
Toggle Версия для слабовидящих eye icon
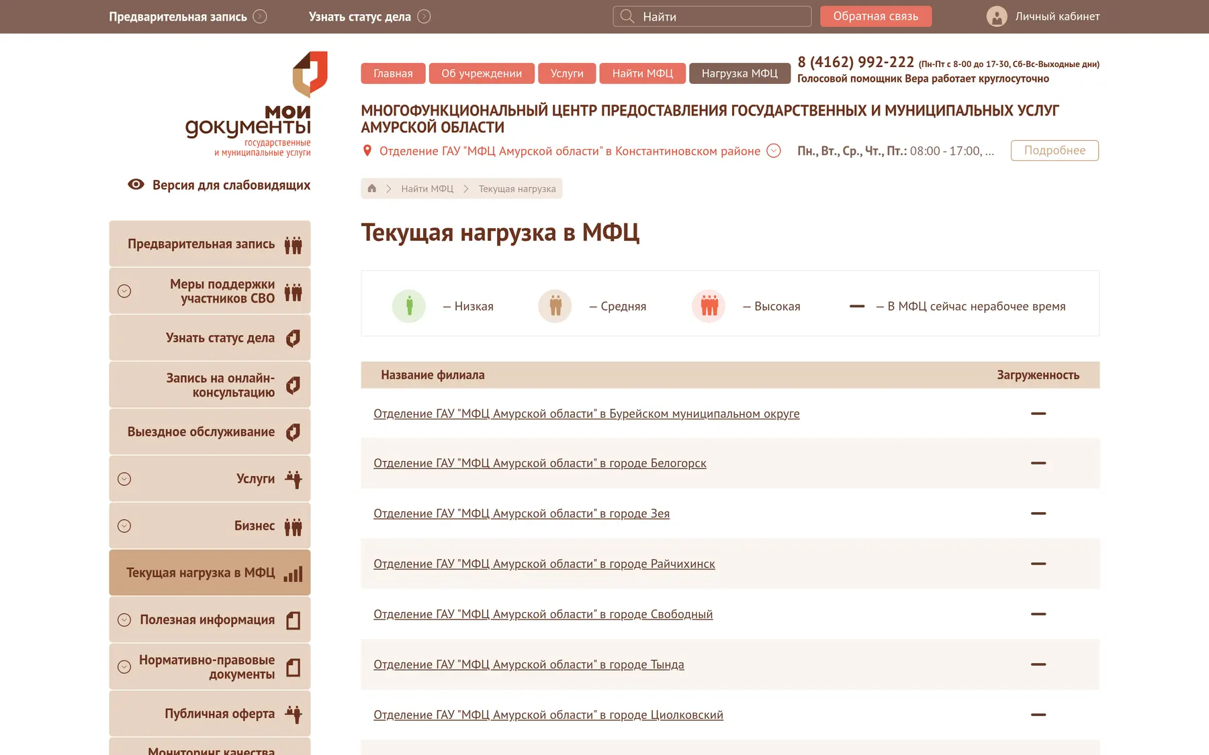point(136,185)
